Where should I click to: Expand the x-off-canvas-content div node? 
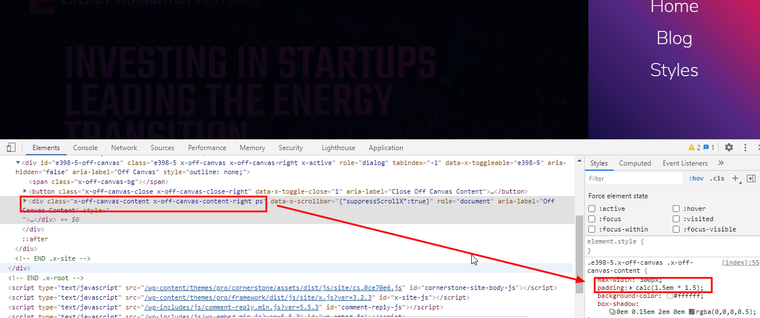25,201
